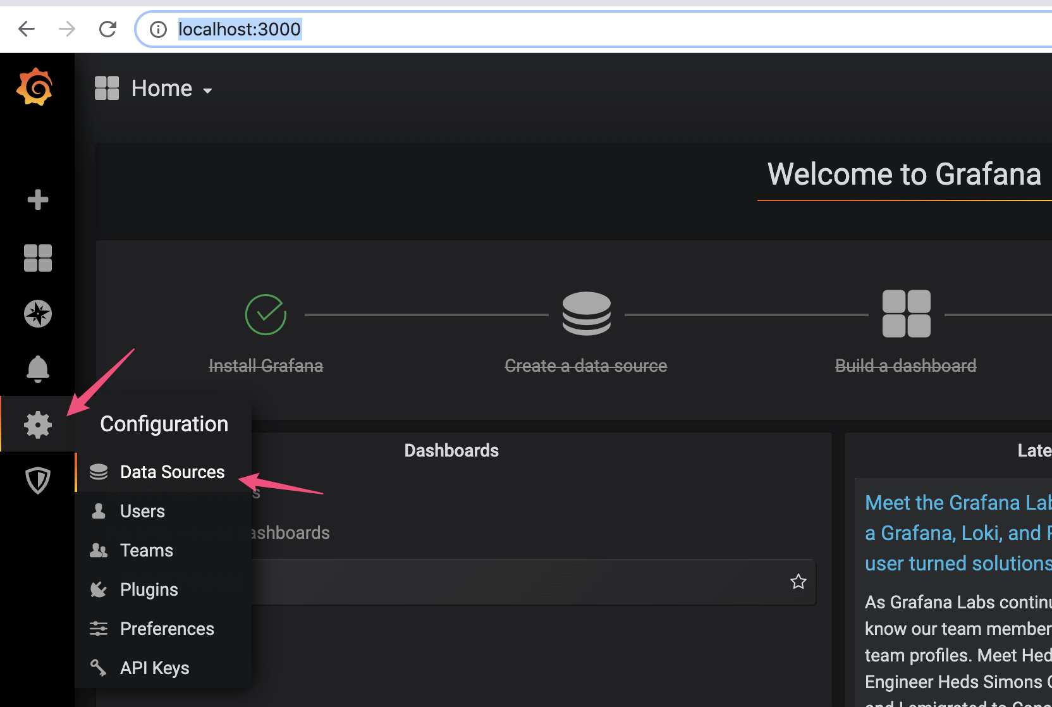Select Preferences from Configuration menu
Screen dimensions: 1052x707
pos(164,629)
